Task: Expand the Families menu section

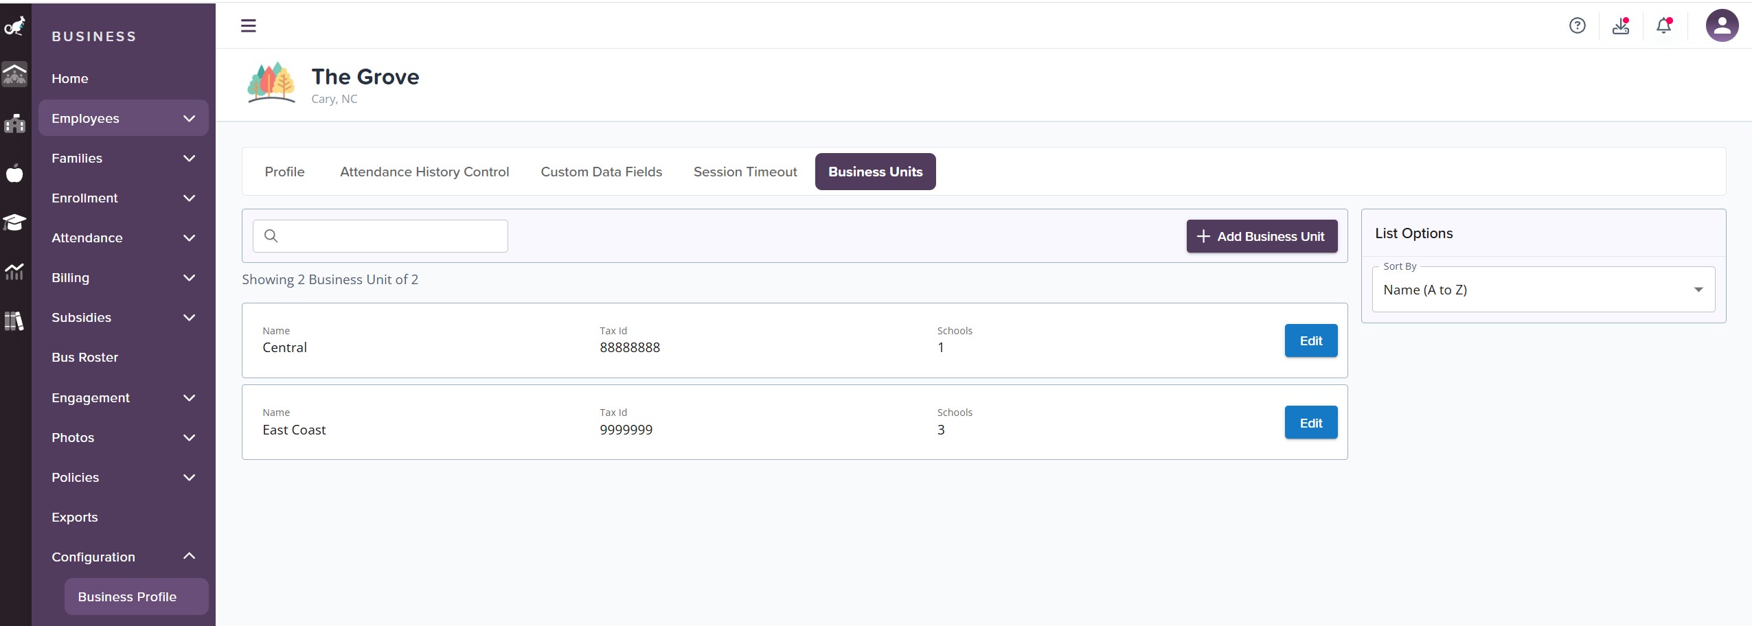Action: [x=124, y=159]
